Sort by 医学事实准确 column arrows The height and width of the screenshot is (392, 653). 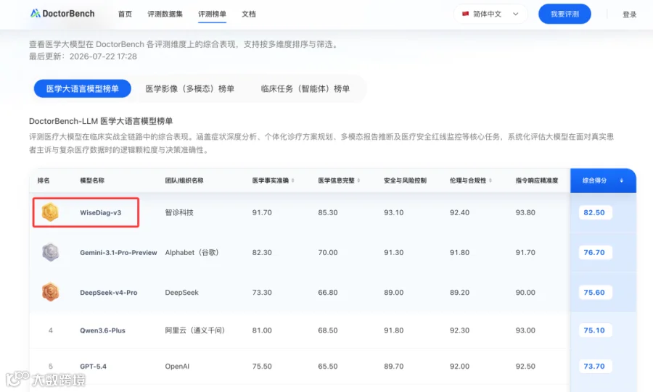[x=293, y=180]
